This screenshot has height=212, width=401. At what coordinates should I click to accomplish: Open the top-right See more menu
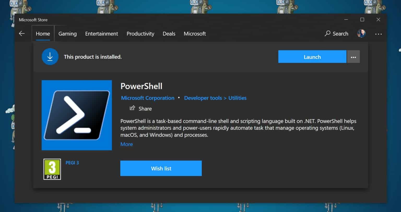[x=378, y=34]
